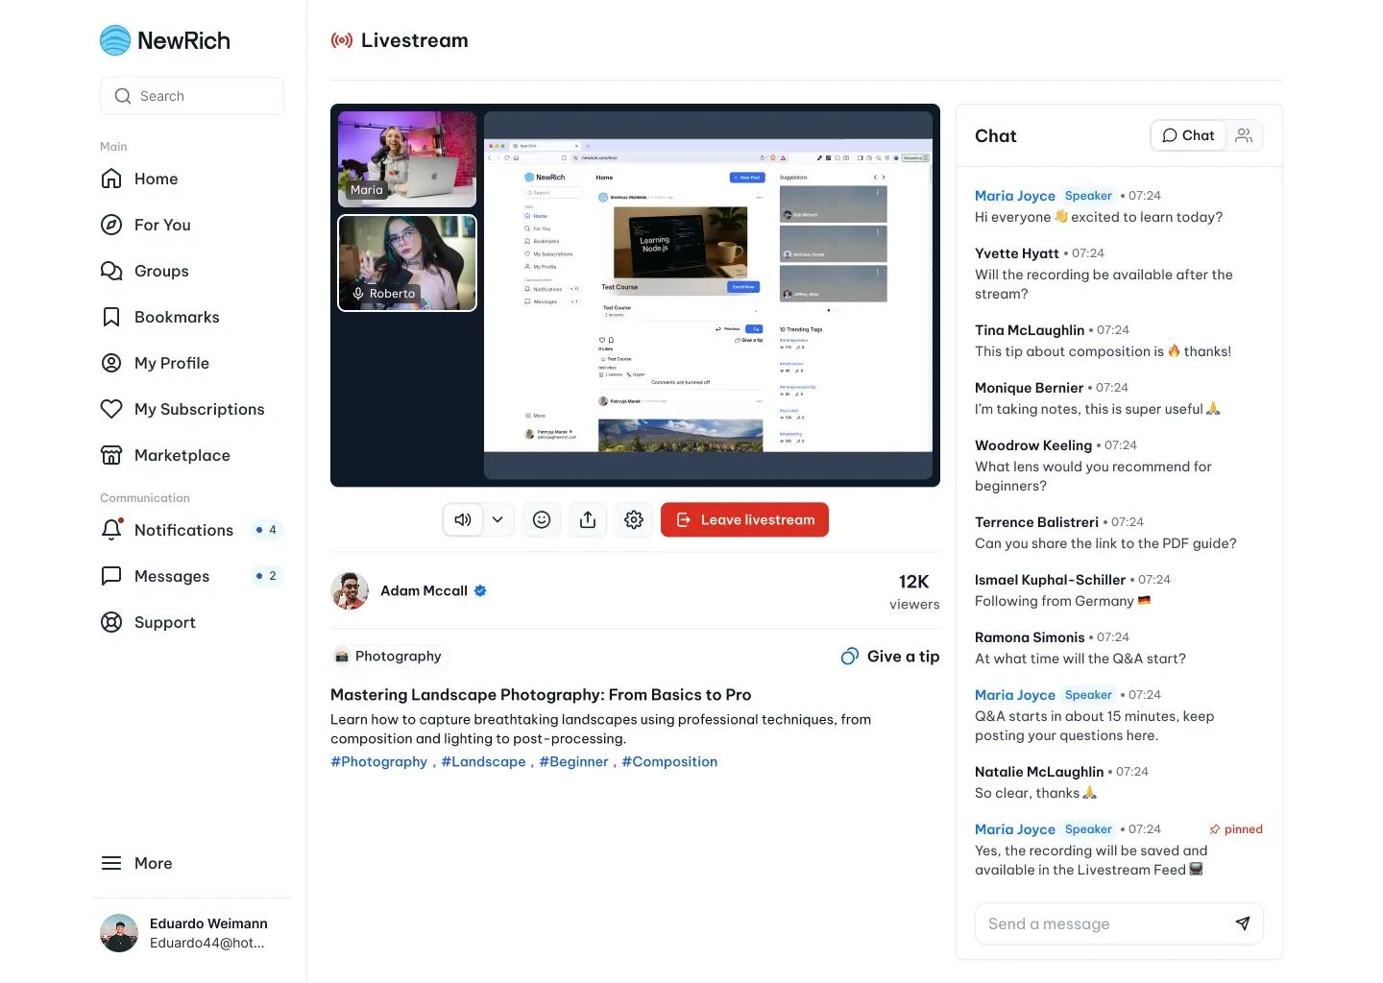Click Adam Mccall's avatar
1383x983 pixels.
click(350, 590)
